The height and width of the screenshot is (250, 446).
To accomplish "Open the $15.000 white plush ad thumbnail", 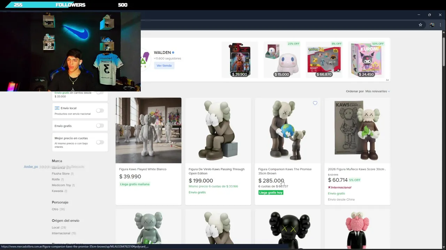I will [282, 60].
